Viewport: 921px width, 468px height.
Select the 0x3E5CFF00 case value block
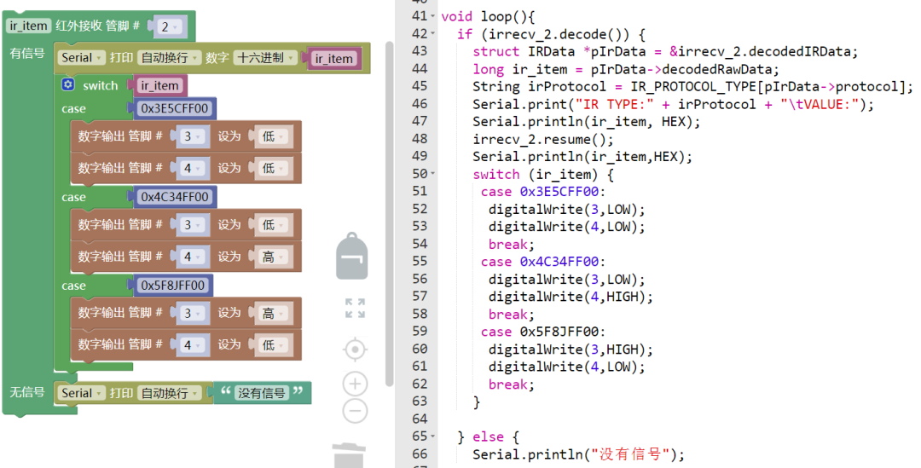click(175, 108)
